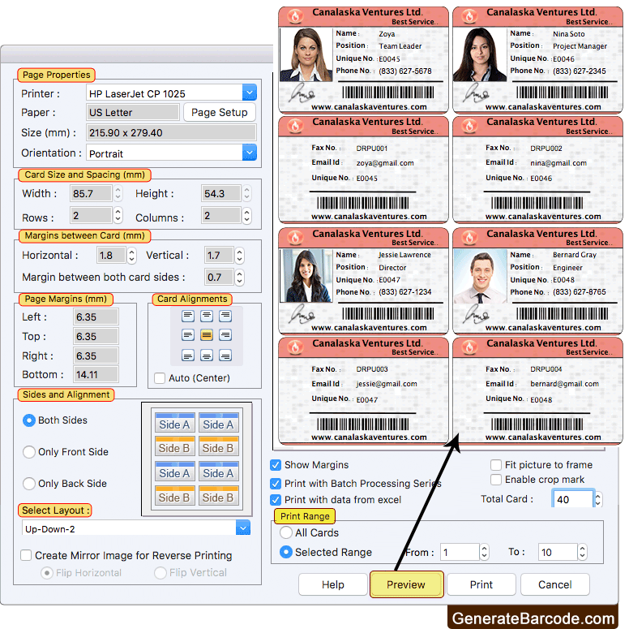
Task: Click the Cancel button
Action: pyautogui.click(x=555, y=584)
